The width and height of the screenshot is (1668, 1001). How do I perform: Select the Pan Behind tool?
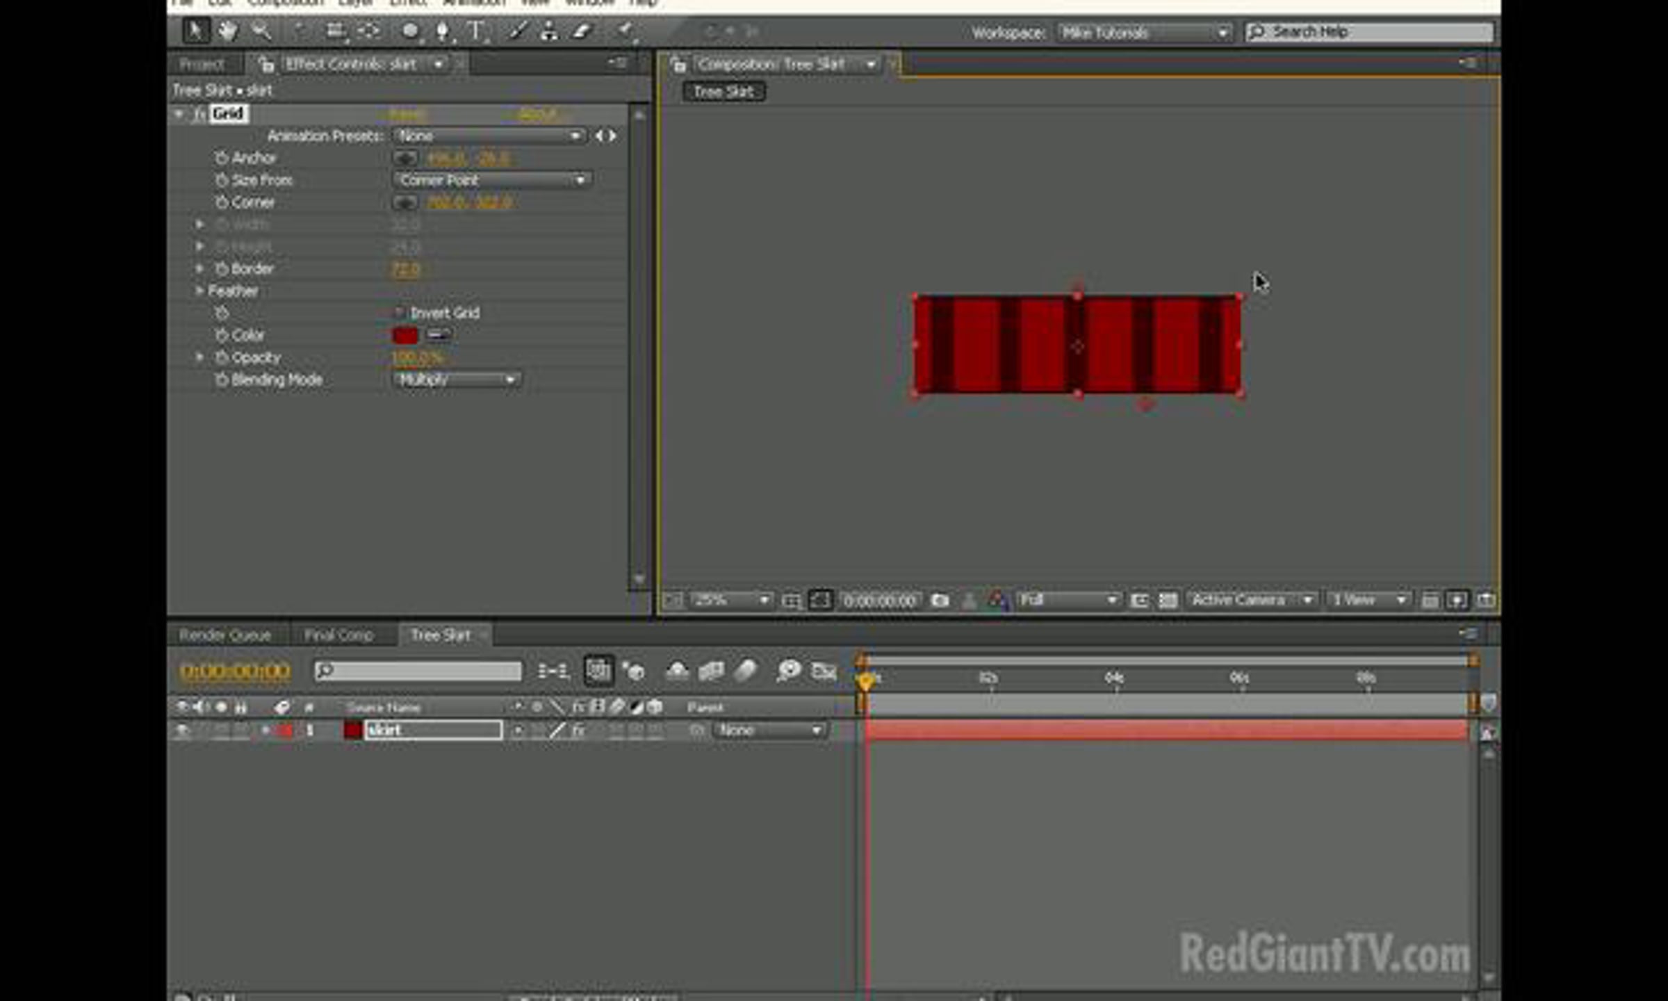point(369,31)
